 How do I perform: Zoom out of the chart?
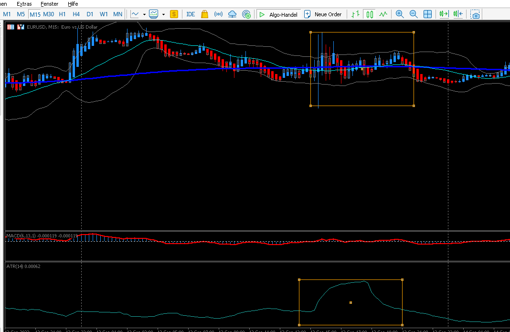click(x=414, y=14)
